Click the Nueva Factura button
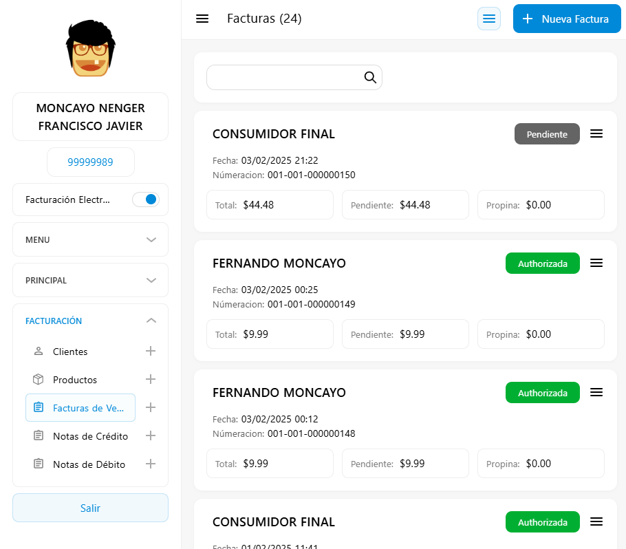Screen dimensions: 626x549 pos(567,19)
